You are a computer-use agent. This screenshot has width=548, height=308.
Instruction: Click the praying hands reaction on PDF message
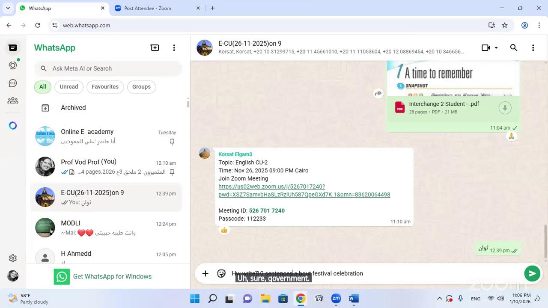coord(511,136)
